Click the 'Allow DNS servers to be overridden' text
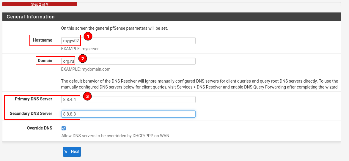 [115, 136]
